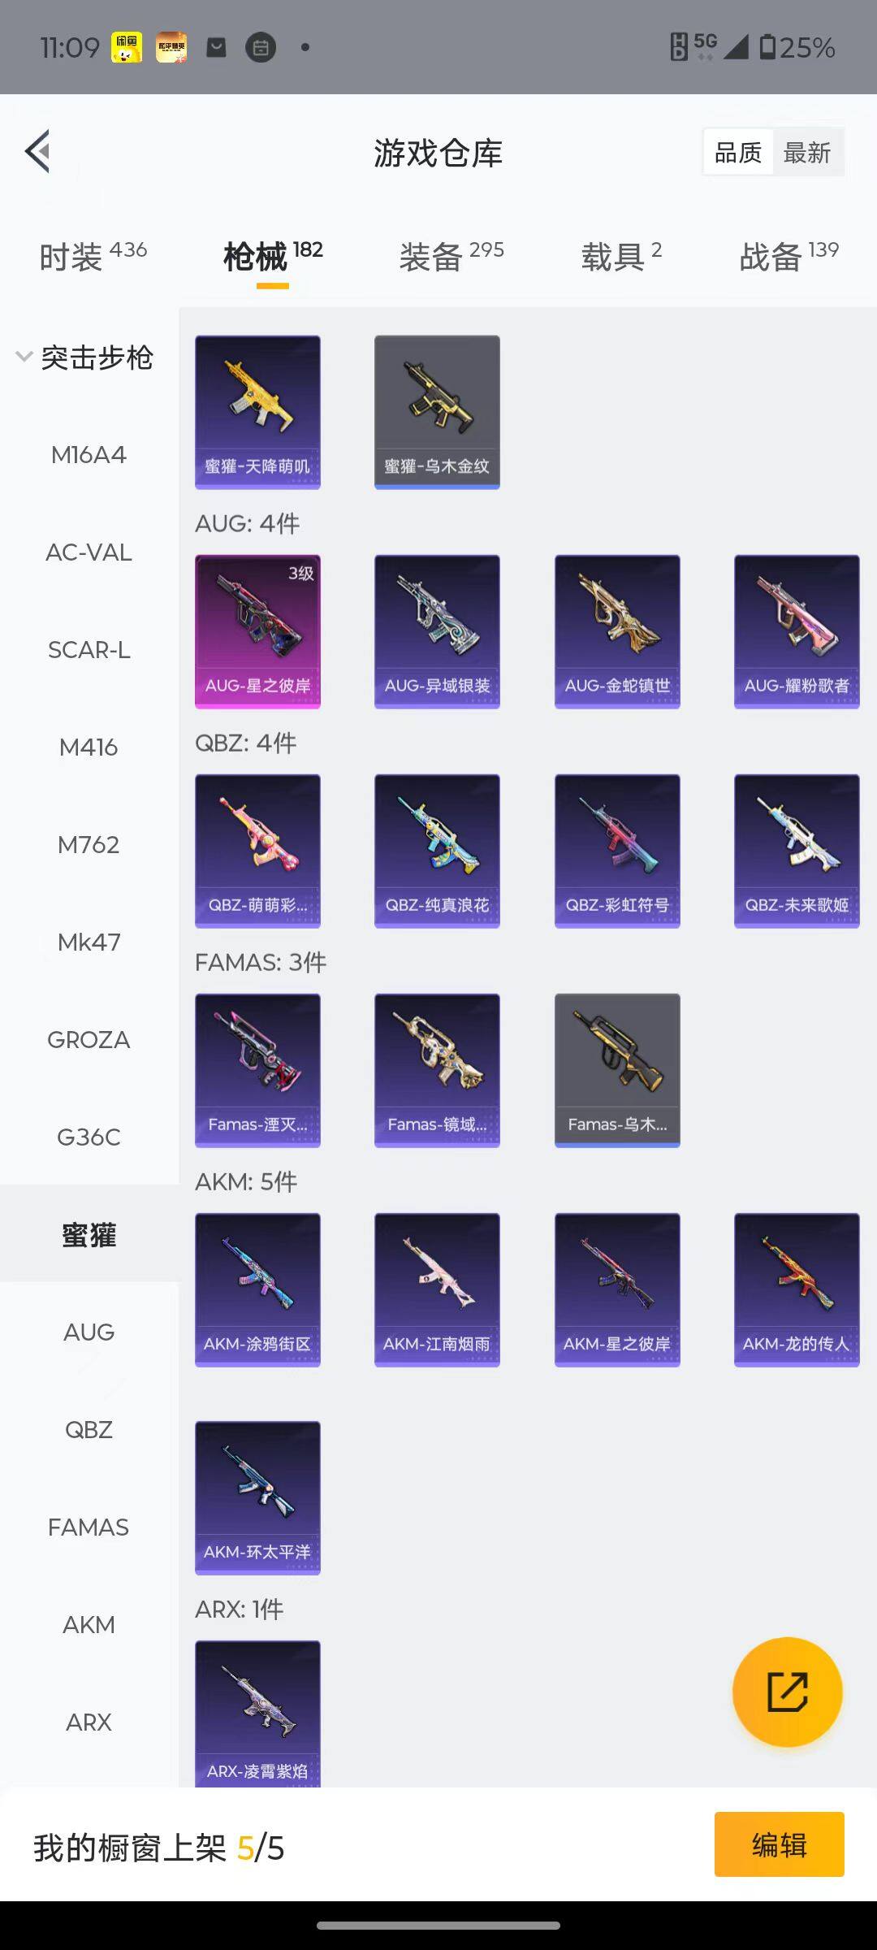Select the 蜜獾-天降萌叽 gun skin
The width and height of the screenshot is (877, 1950).
[x=257, y=412]
